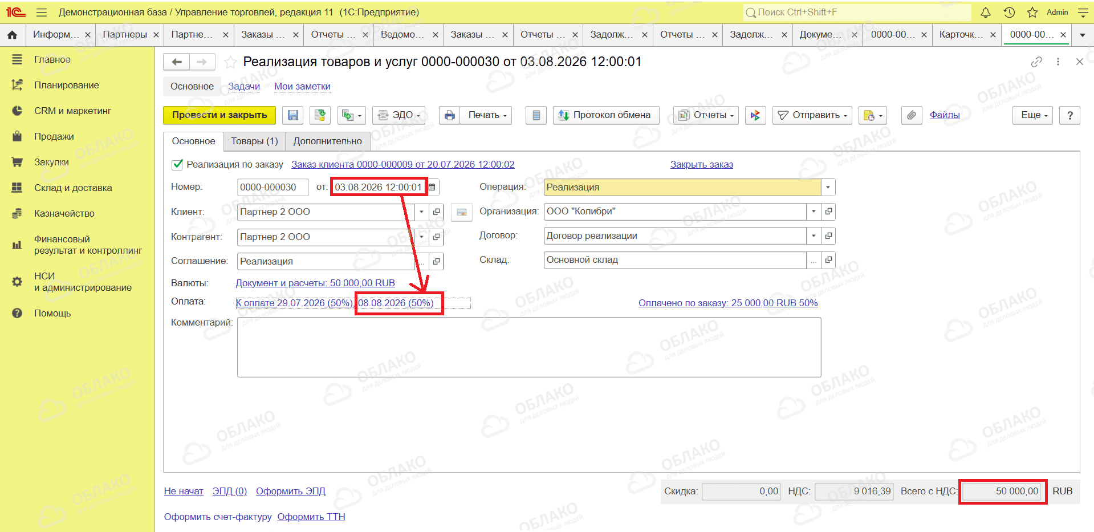Click into the Комментарий text area
The height and width of the screenshot is (532, 1094).
[529, 347]
